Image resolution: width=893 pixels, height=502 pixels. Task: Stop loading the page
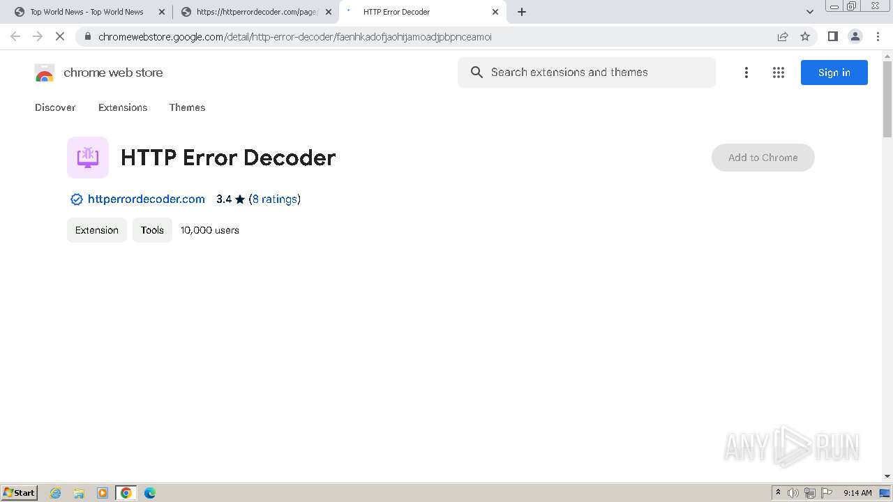pos(60,36)
